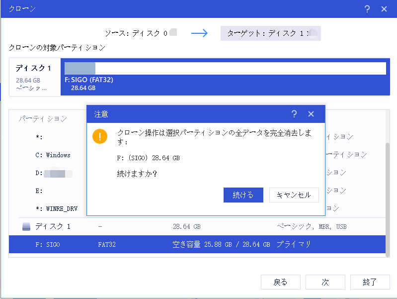Close the クローン window
This screenshot has width=397, height=299.
(384, 9)
